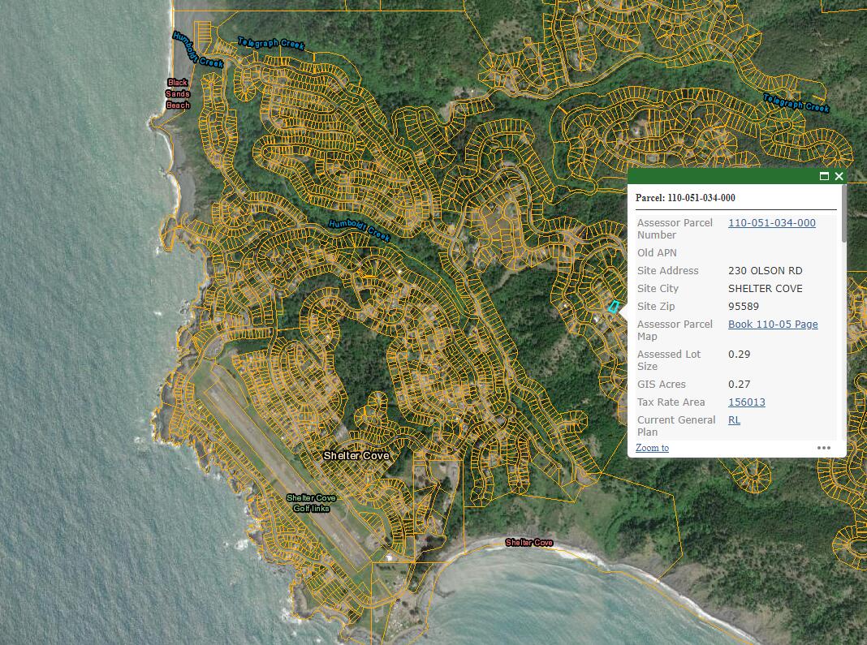Open the RL general plan link
Screen dimensions: 867x645
[734, 420]
